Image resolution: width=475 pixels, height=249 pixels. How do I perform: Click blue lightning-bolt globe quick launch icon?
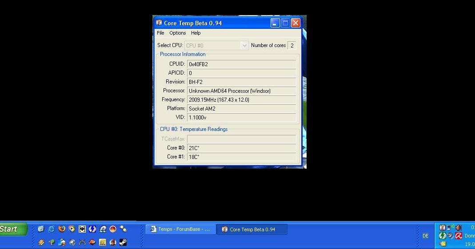(x=92, y=229)
